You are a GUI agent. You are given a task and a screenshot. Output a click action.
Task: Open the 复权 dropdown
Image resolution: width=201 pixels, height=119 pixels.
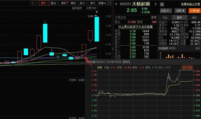[44, 3]
